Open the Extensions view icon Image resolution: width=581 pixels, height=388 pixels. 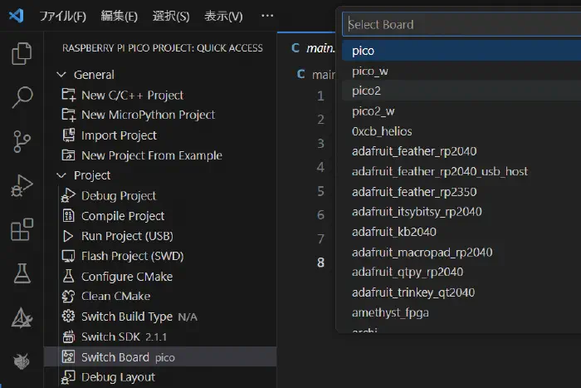pyautogui.click(x=22, y=229)
